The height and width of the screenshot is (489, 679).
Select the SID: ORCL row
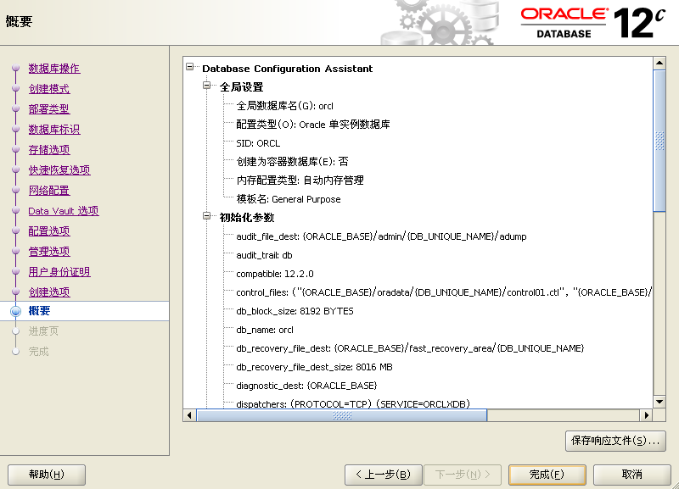point(258,143)
